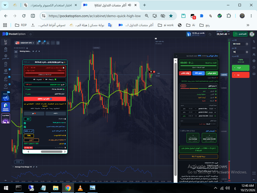Click the icon next to amount field
Viewport: 257px width, 193px height.
pyautogui.click(x=247, y=52)
